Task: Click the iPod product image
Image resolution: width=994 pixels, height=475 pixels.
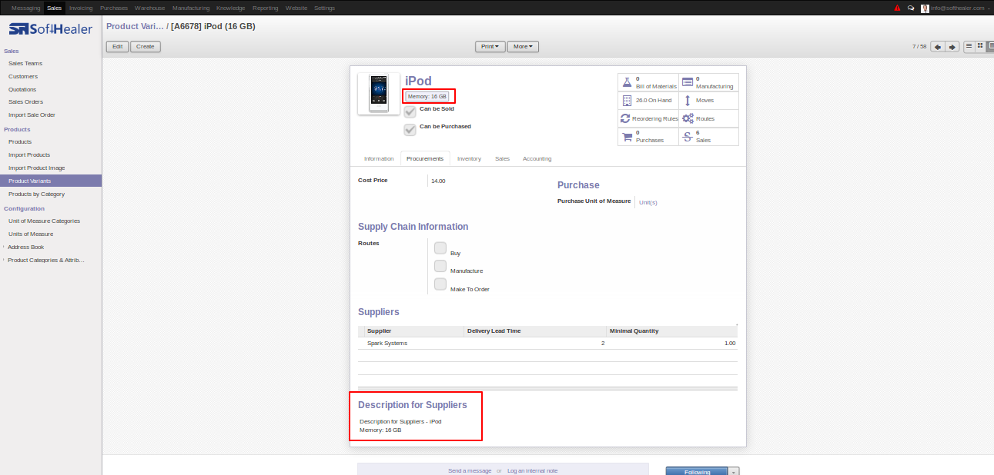Action: [x=379, y=94]
